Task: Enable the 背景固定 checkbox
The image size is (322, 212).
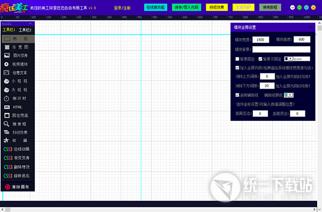Action: 237,59
